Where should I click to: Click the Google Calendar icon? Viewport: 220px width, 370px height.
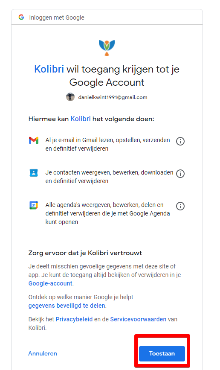pyautogui.click(x=34, y=205)
